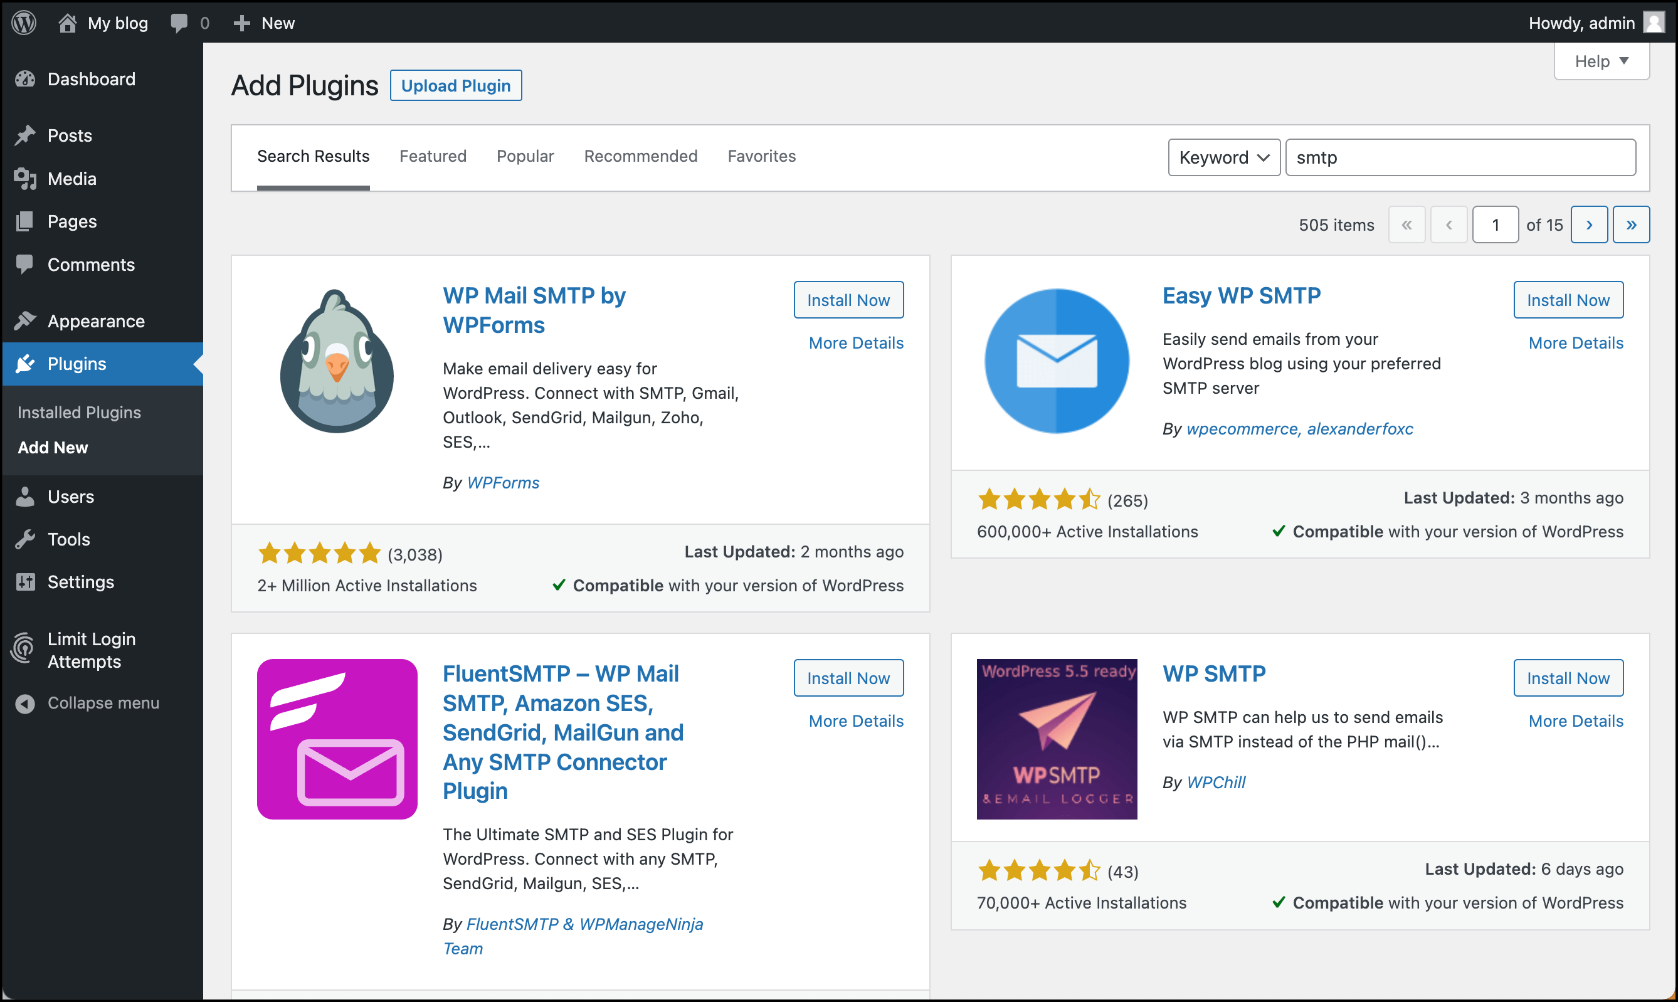Open WPChill author link
The width and height of the screenshot is (1678, 1002).
(x=1216, y=782)
